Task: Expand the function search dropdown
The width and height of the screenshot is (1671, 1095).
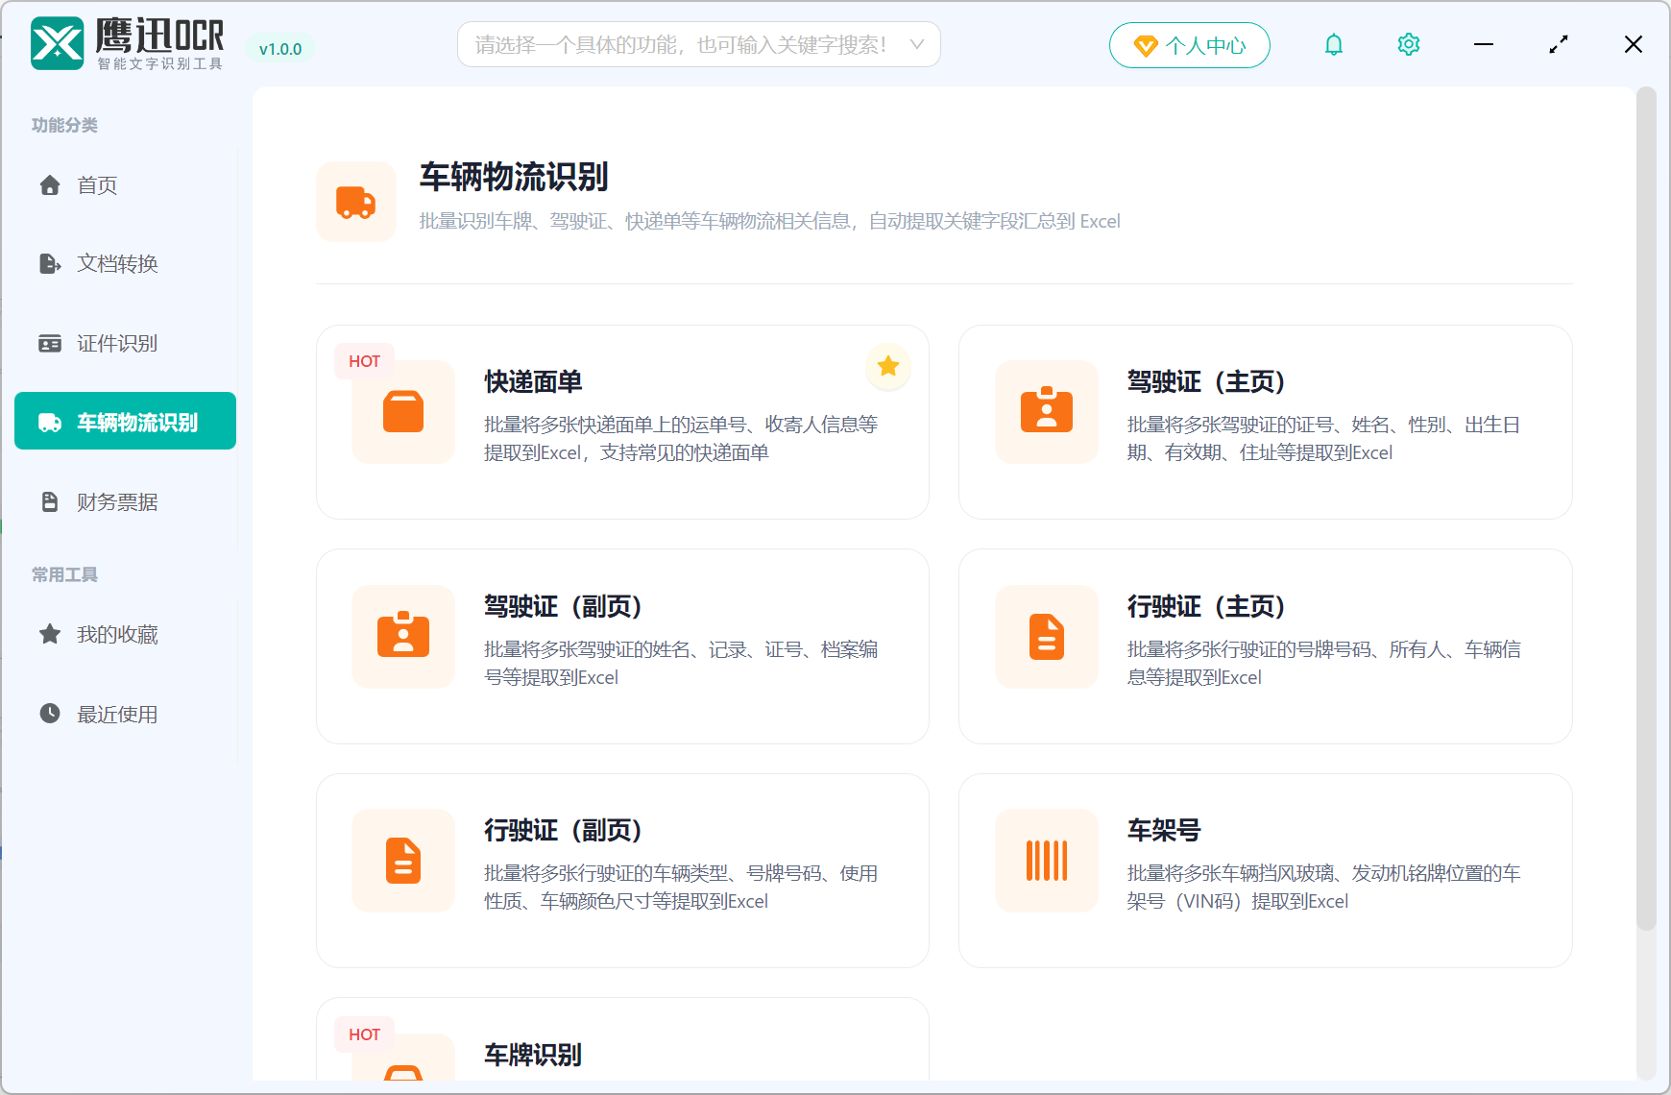Action: click(917, 44)
